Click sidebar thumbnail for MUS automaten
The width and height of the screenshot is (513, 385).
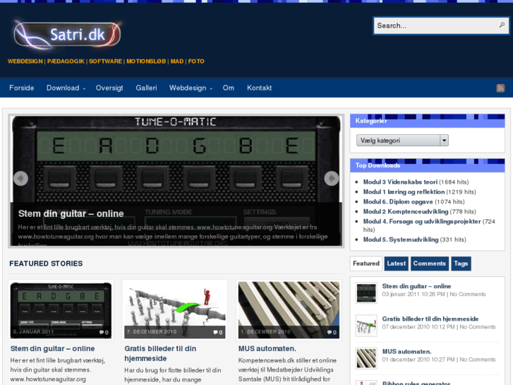click(x=366, y=358)
